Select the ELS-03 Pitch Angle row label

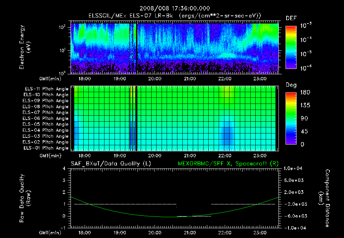tap(46, 136)
